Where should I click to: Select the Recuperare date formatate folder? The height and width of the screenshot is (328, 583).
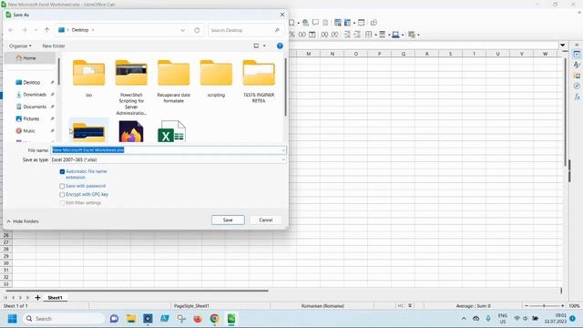[x=174, y=81]
